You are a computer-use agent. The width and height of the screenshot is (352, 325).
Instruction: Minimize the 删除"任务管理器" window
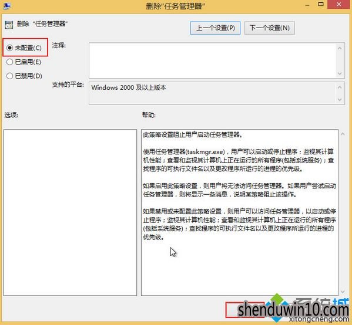[307, 5]
